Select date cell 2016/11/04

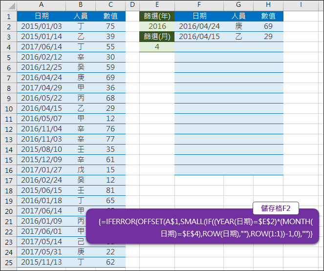click(42, 129)
